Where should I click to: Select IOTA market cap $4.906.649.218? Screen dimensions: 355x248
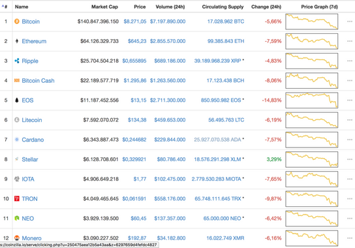pyautogui.click(x=100, y=179)
